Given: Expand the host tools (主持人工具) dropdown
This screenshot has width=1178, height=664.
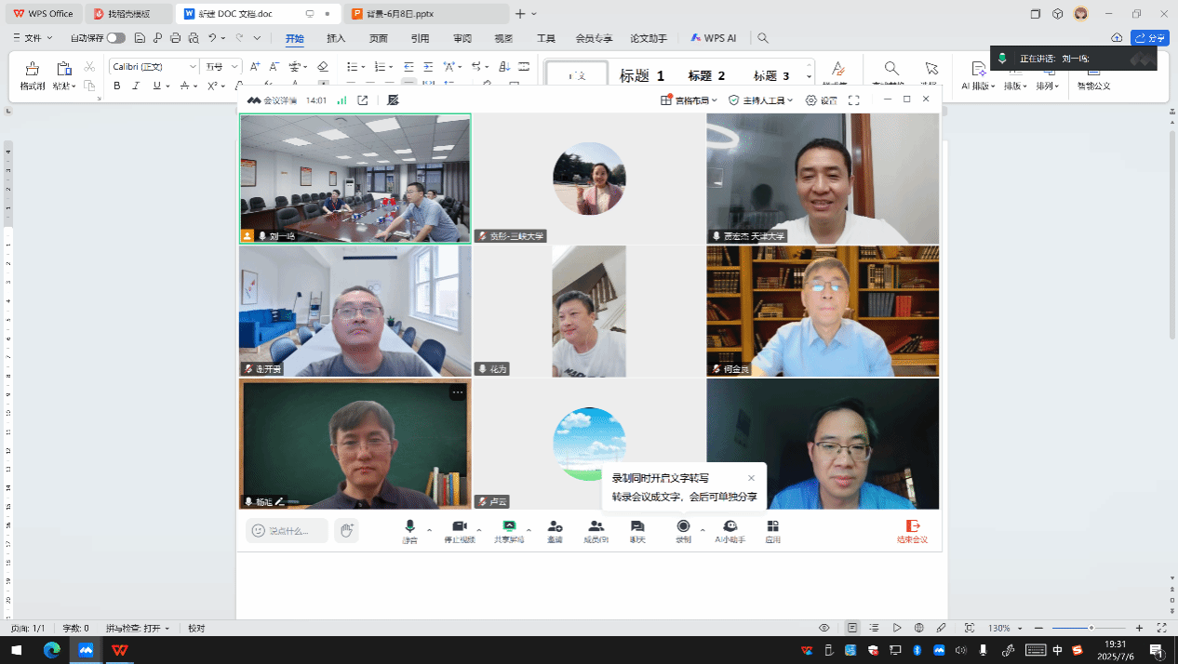Looking at the screenshot, I should (x=760, y=100).
